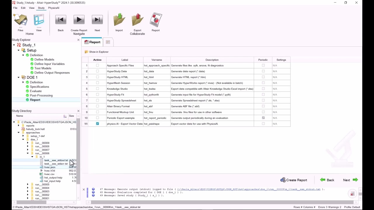Switch to the Study ribbon tab
The height and width of the screenshot is (210, 374).
[x=41, y=8]
